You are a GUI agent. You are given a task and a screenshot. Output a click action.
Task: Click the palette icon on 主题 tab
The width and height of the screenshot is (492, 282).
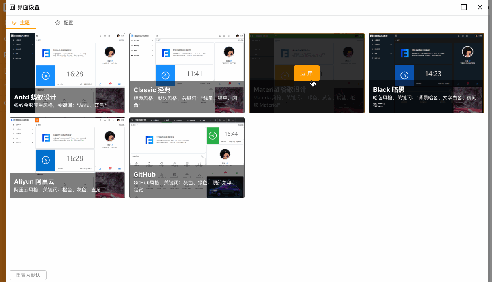point(14,23)
